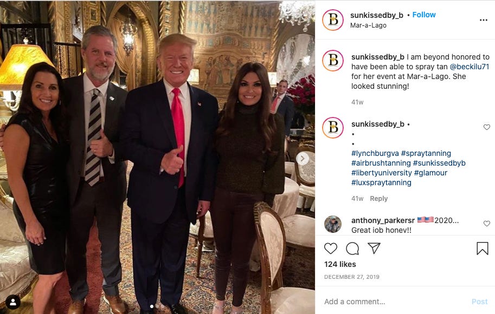The height and width of the screenshot is (314, 495).
Task: Select the second carousel dot indicator
Action: 157,306
